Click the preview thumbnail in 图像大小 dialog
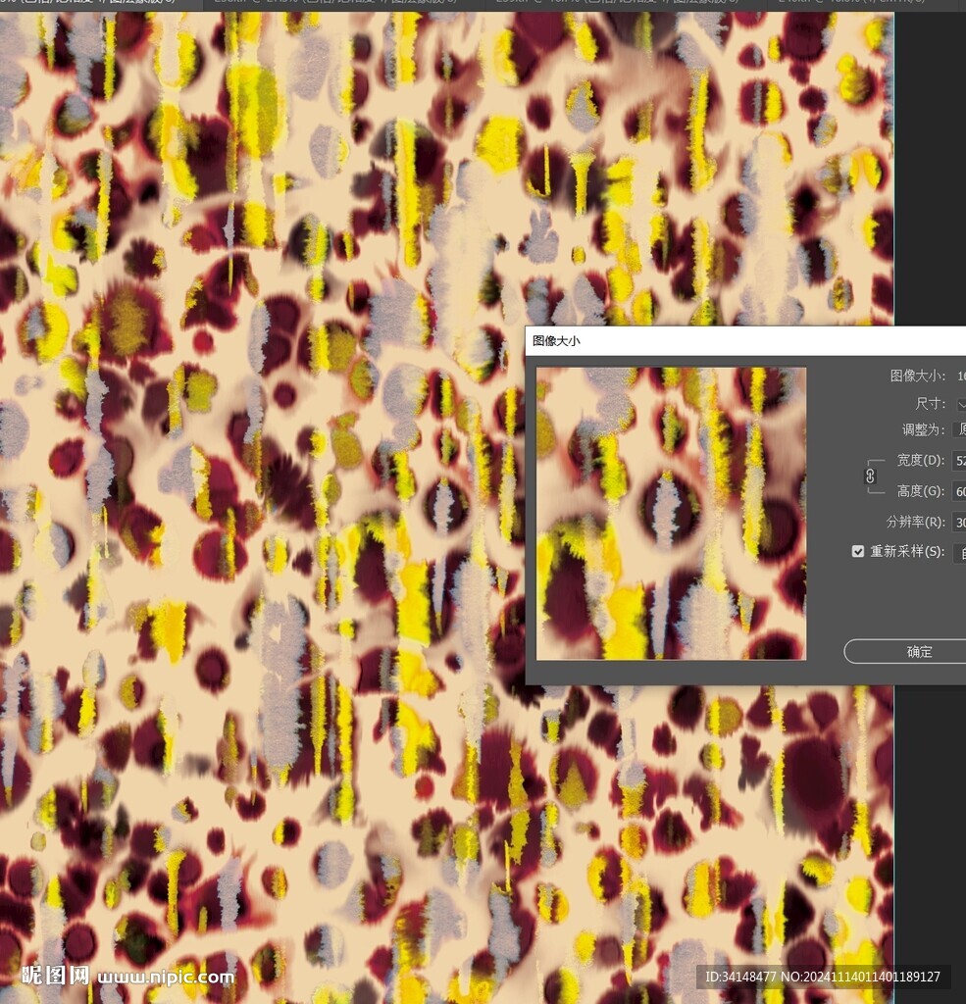The width and height of the screenshot is (966, 1004). click(671, 514)
